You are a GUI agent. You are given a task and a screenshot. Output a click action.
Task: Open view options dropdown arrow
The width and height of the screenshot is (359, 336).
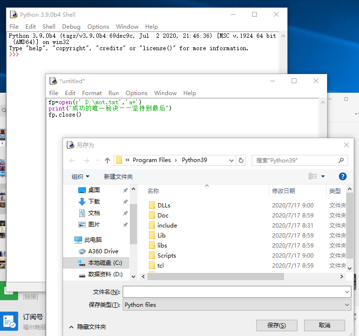tap(323, 176)
